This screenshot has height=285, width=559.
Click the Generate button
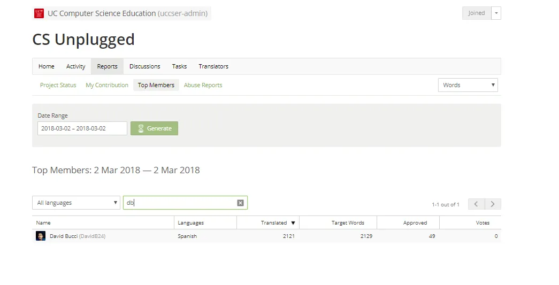155,128
